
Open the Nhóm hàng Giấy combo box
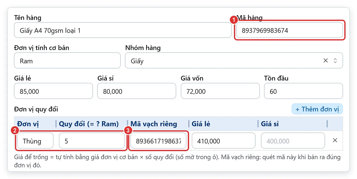[x=234, y=60]
